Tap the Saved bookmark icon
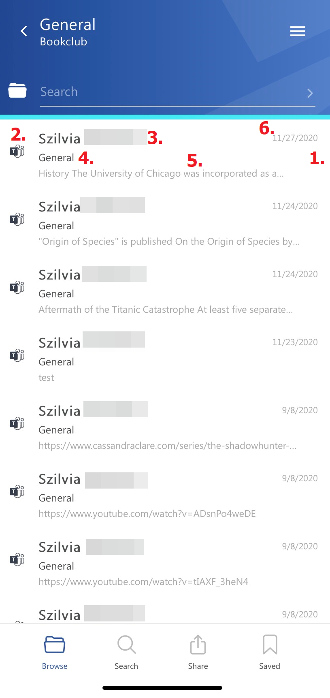330x698 pixels. [270, 645]
